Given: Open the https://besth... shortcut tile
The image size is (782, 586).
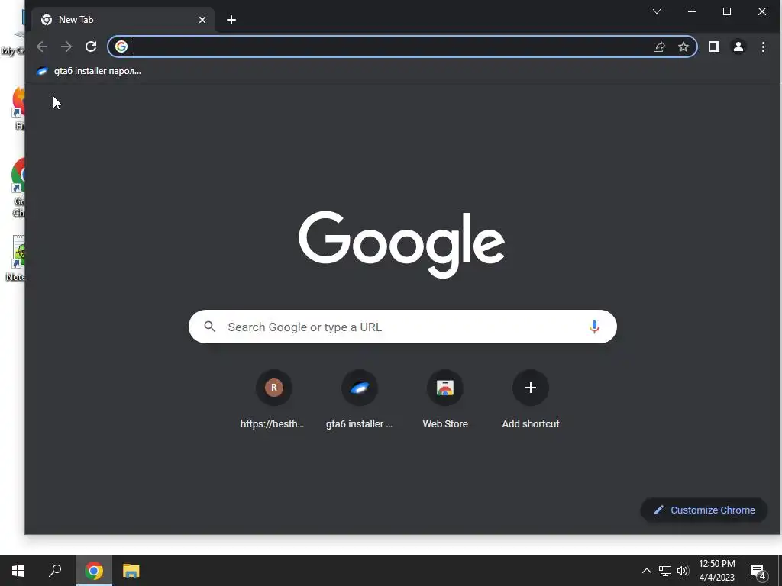Looking at the screenshot, I should click(x=273, y=400).
